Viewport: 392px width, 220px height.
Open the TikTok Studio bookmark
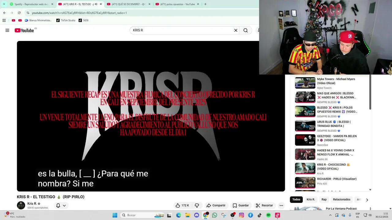tap(66, 20)
